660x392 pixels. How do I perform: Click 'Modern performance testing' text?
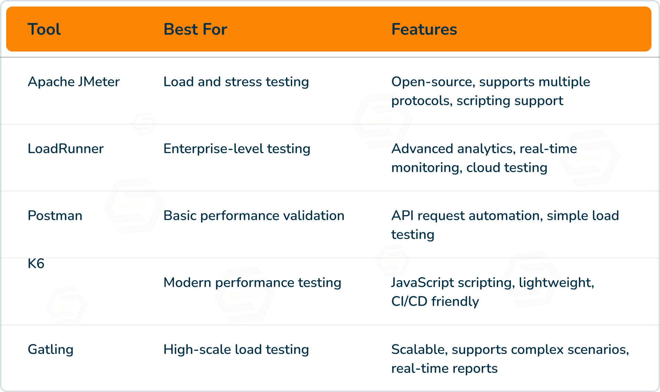coord(252,283)
